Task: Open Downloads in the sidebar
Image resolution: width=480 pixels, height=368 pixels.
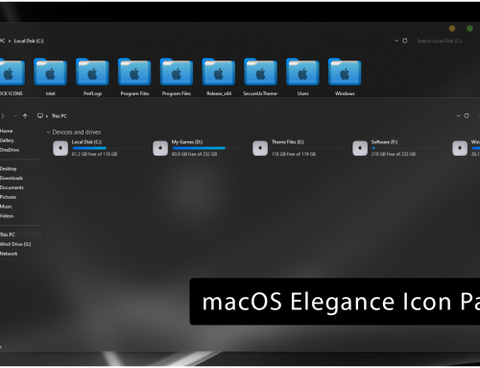Action: pos(12,178)
